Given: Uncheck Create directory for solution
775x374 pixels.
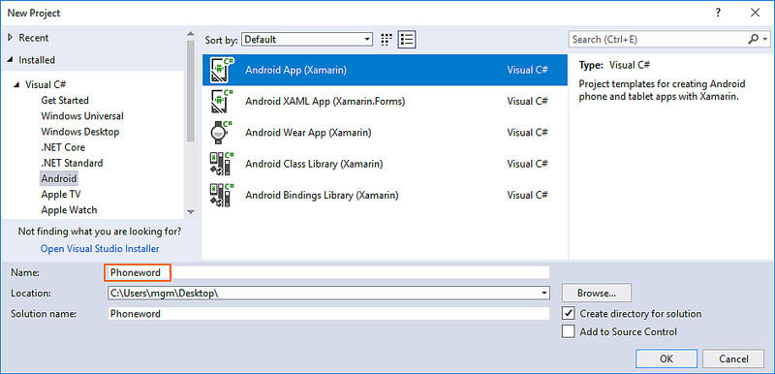Looking at the screenshot, I should [569, 314].
